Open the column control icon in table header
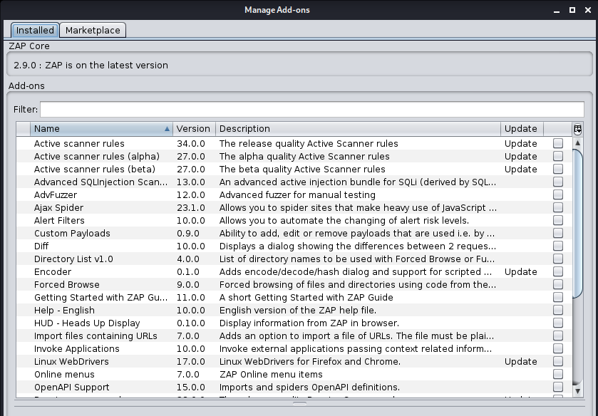This screenshot has width=598, height=416. click(x=577, y=129)
